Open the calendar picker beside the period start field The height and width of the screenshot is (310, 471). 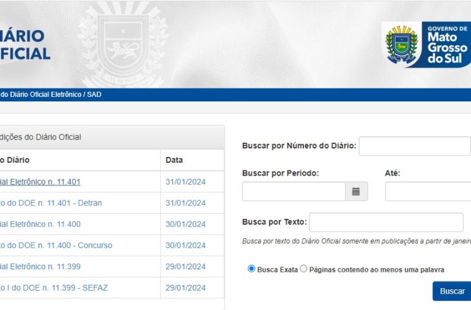pyautogui.click(x=356, y=192)
